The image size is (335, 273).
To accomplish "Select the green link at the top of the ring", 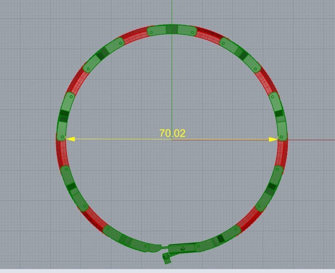I will [172, 30].
